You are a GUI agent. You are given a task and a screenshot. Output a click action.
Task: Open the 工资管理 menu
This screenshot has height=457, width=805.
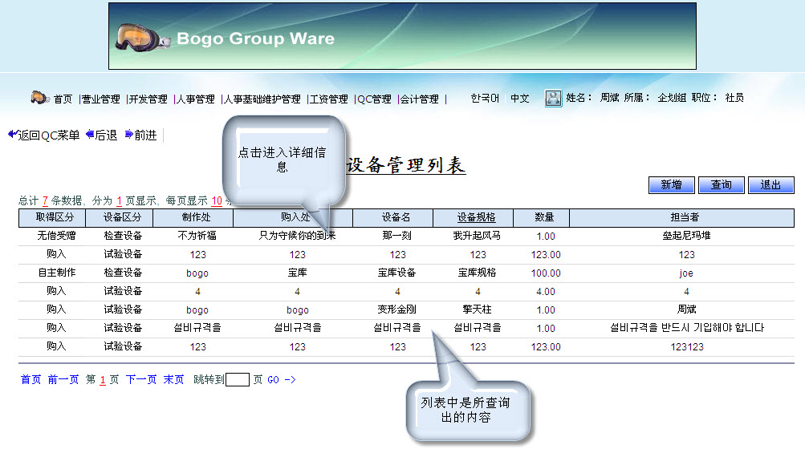point(328,99)
